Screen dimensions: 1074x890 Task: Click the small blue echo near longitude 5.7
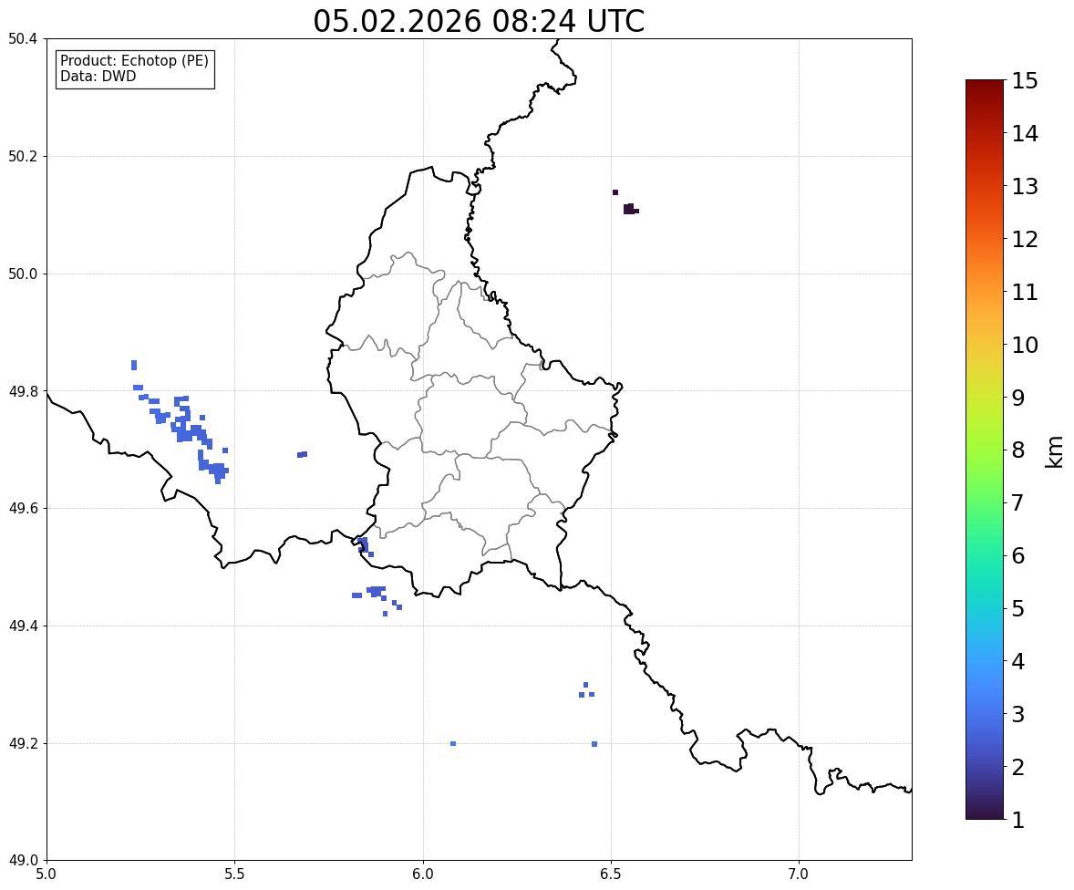pos(302,454)
